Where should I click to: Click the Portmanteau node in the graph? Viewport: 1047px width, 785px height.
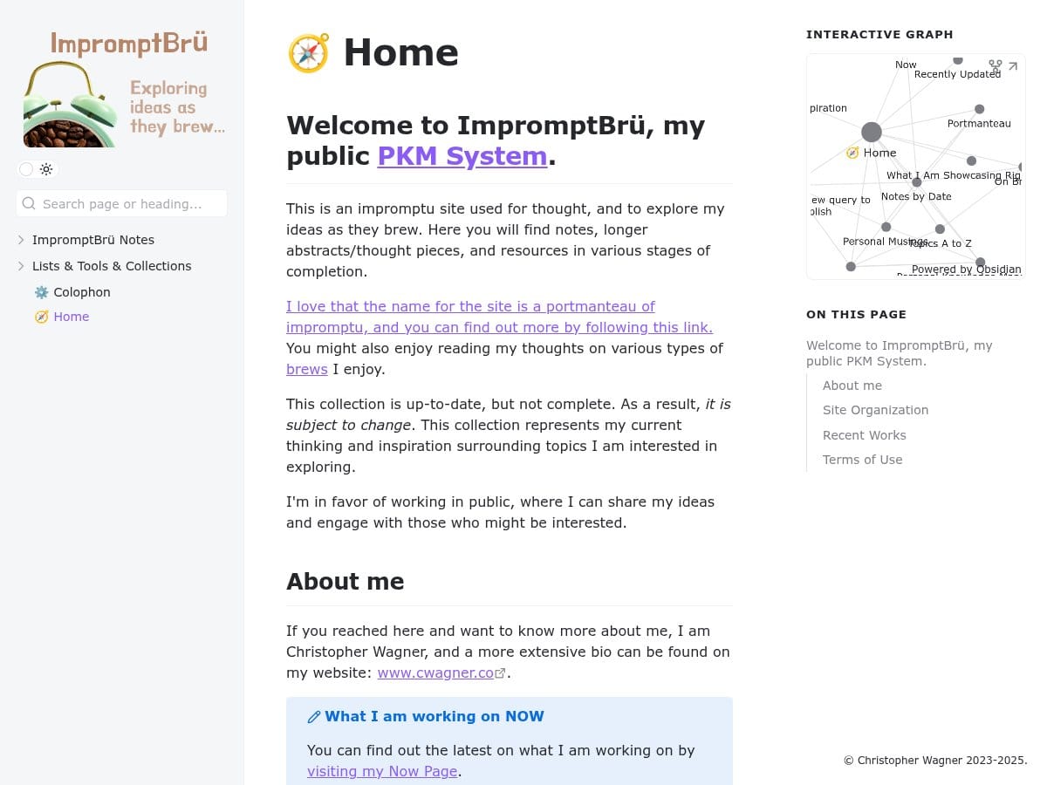[x=979, y=110]
